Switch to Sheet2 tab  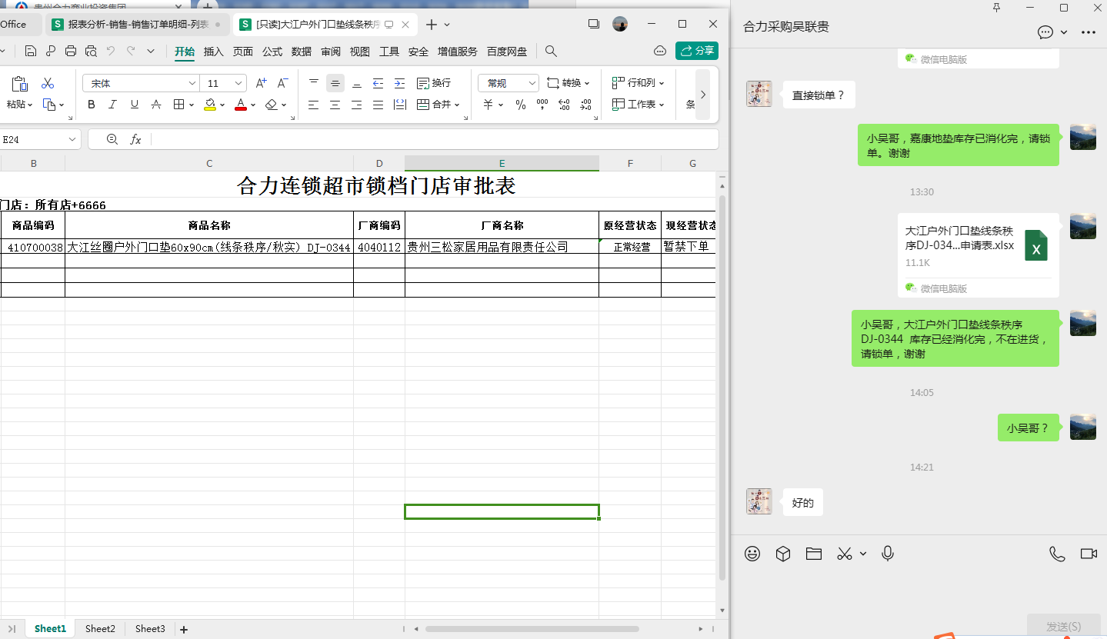pos(100,628)
